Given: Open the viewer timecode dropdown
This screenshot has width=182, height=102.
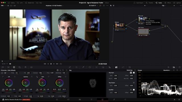Looking at the screenshot, I should pyautogui.click(x=93, y=6).
